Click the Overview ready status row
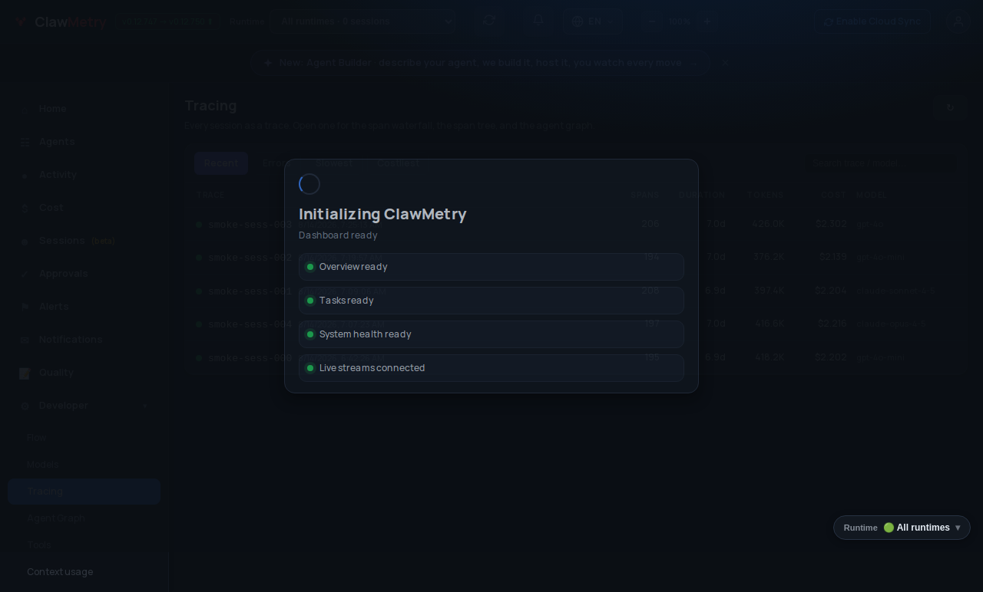Screen dimensions: 983x592 click(x=491, y=267)
